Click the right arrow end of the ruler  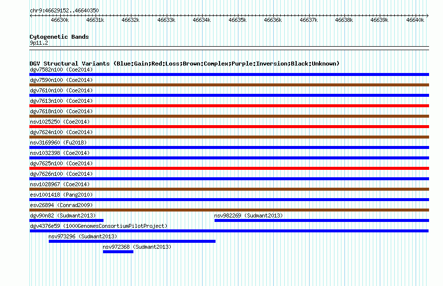(x=428, y=15)
